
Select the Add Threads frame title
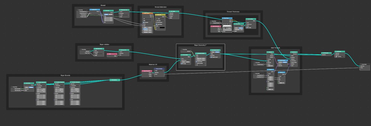[275, 48]
